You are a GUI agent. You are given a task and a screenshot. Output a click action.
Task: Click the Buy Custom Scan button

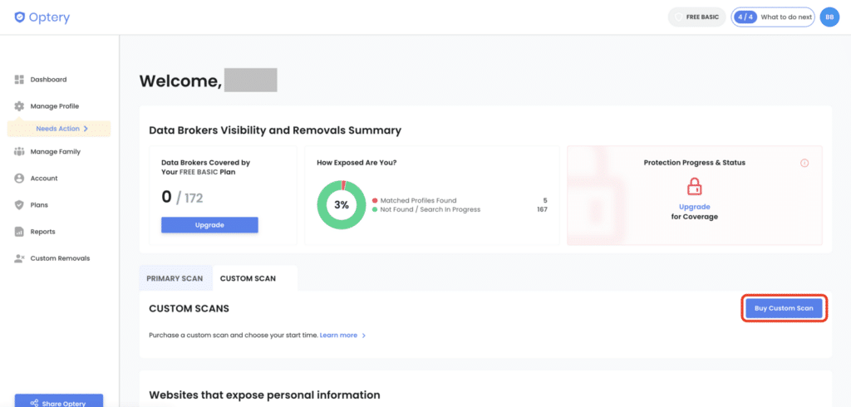click(784, 308)
